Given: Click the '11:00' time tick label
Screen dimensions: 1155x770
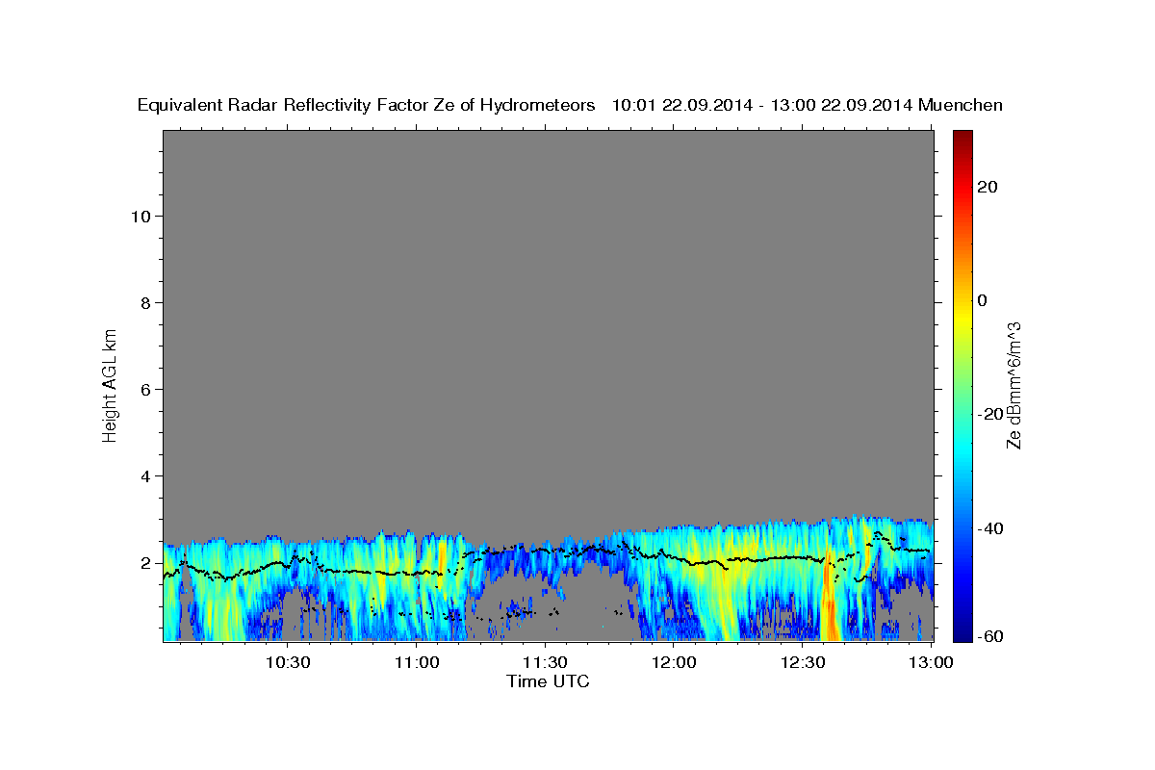Looking at the screenshot, I should click(417, 662).
